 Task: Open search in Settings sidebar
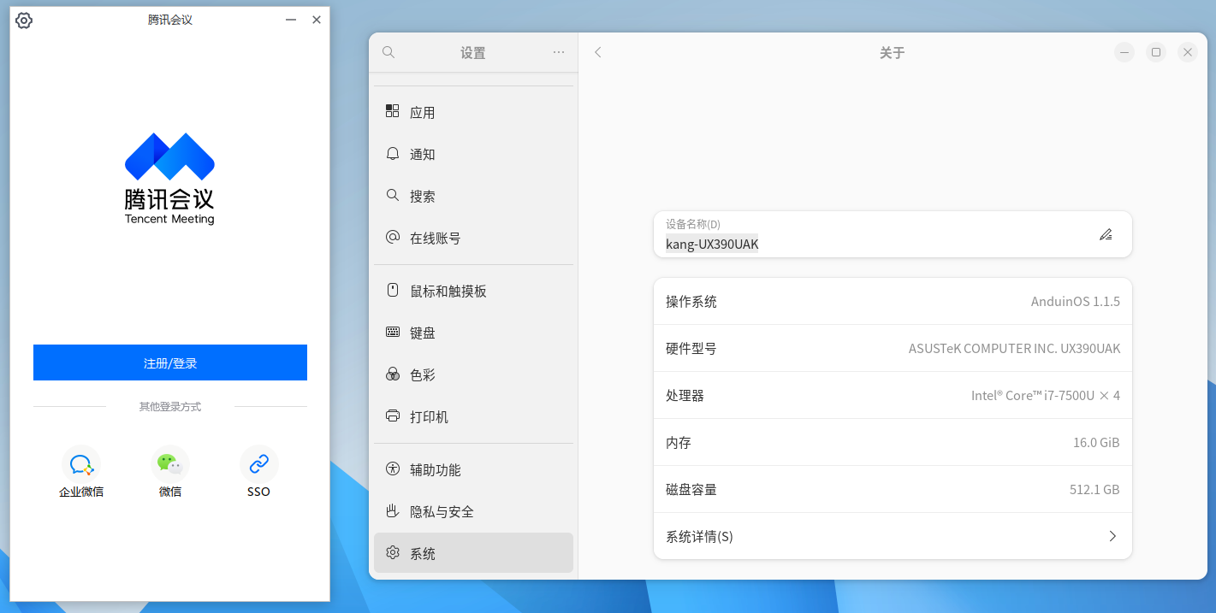[389, 52]
